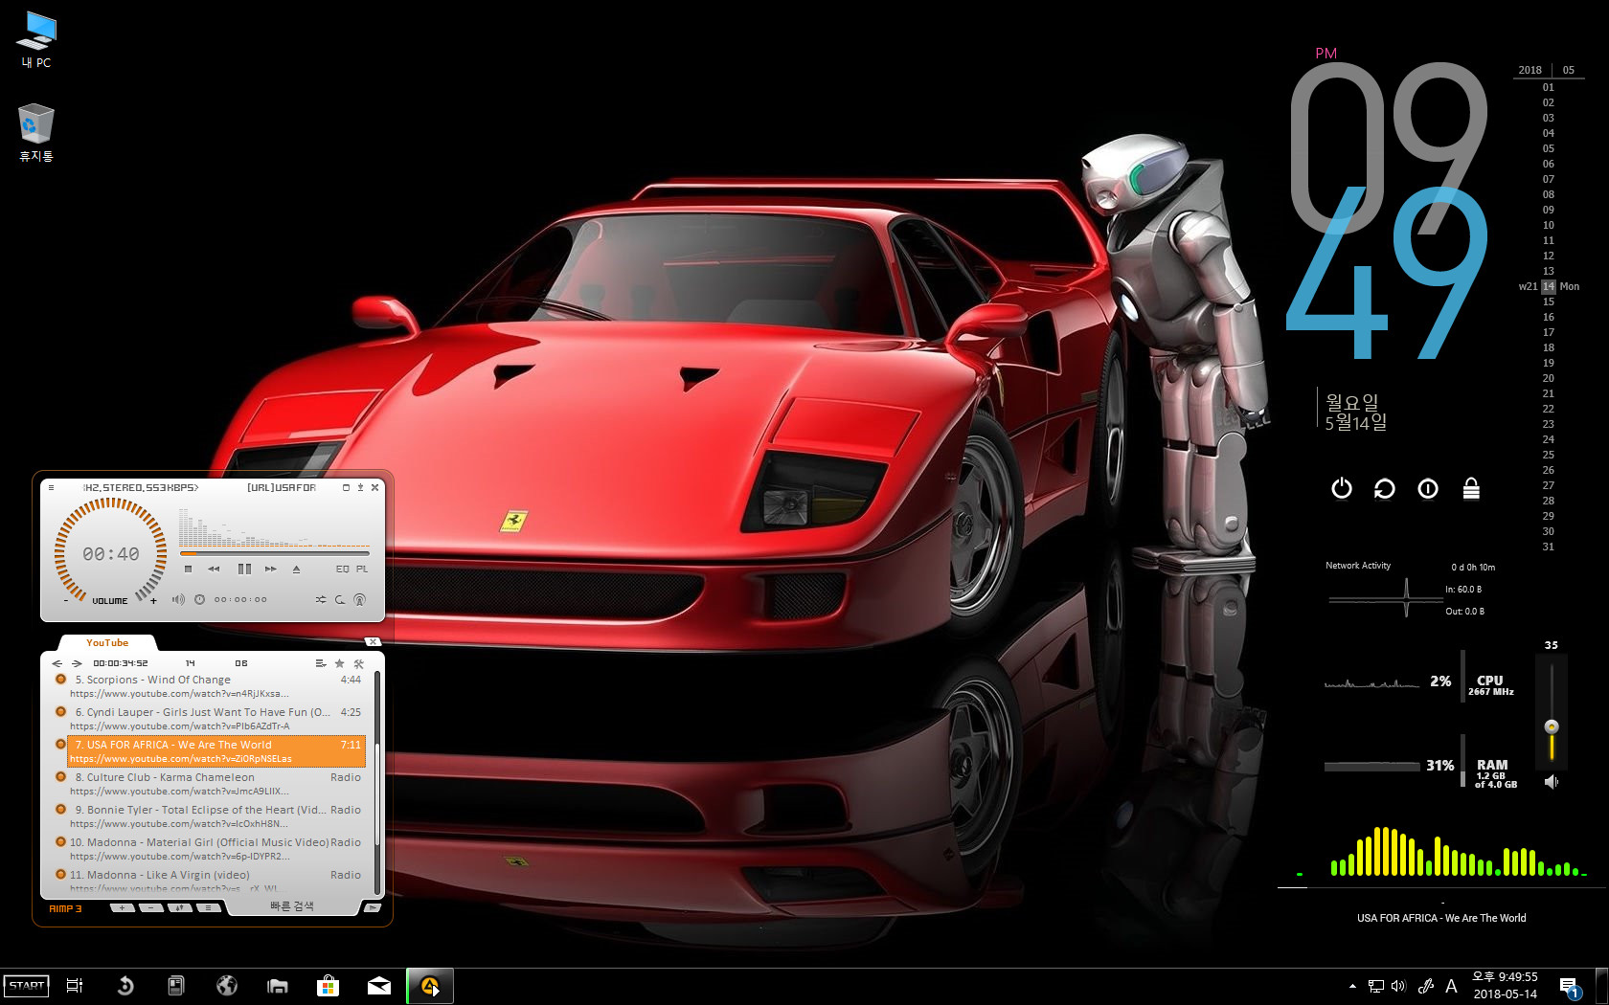
Task: Open the Microsoft Store taskbar icon
Action: [x=329, y=986]
